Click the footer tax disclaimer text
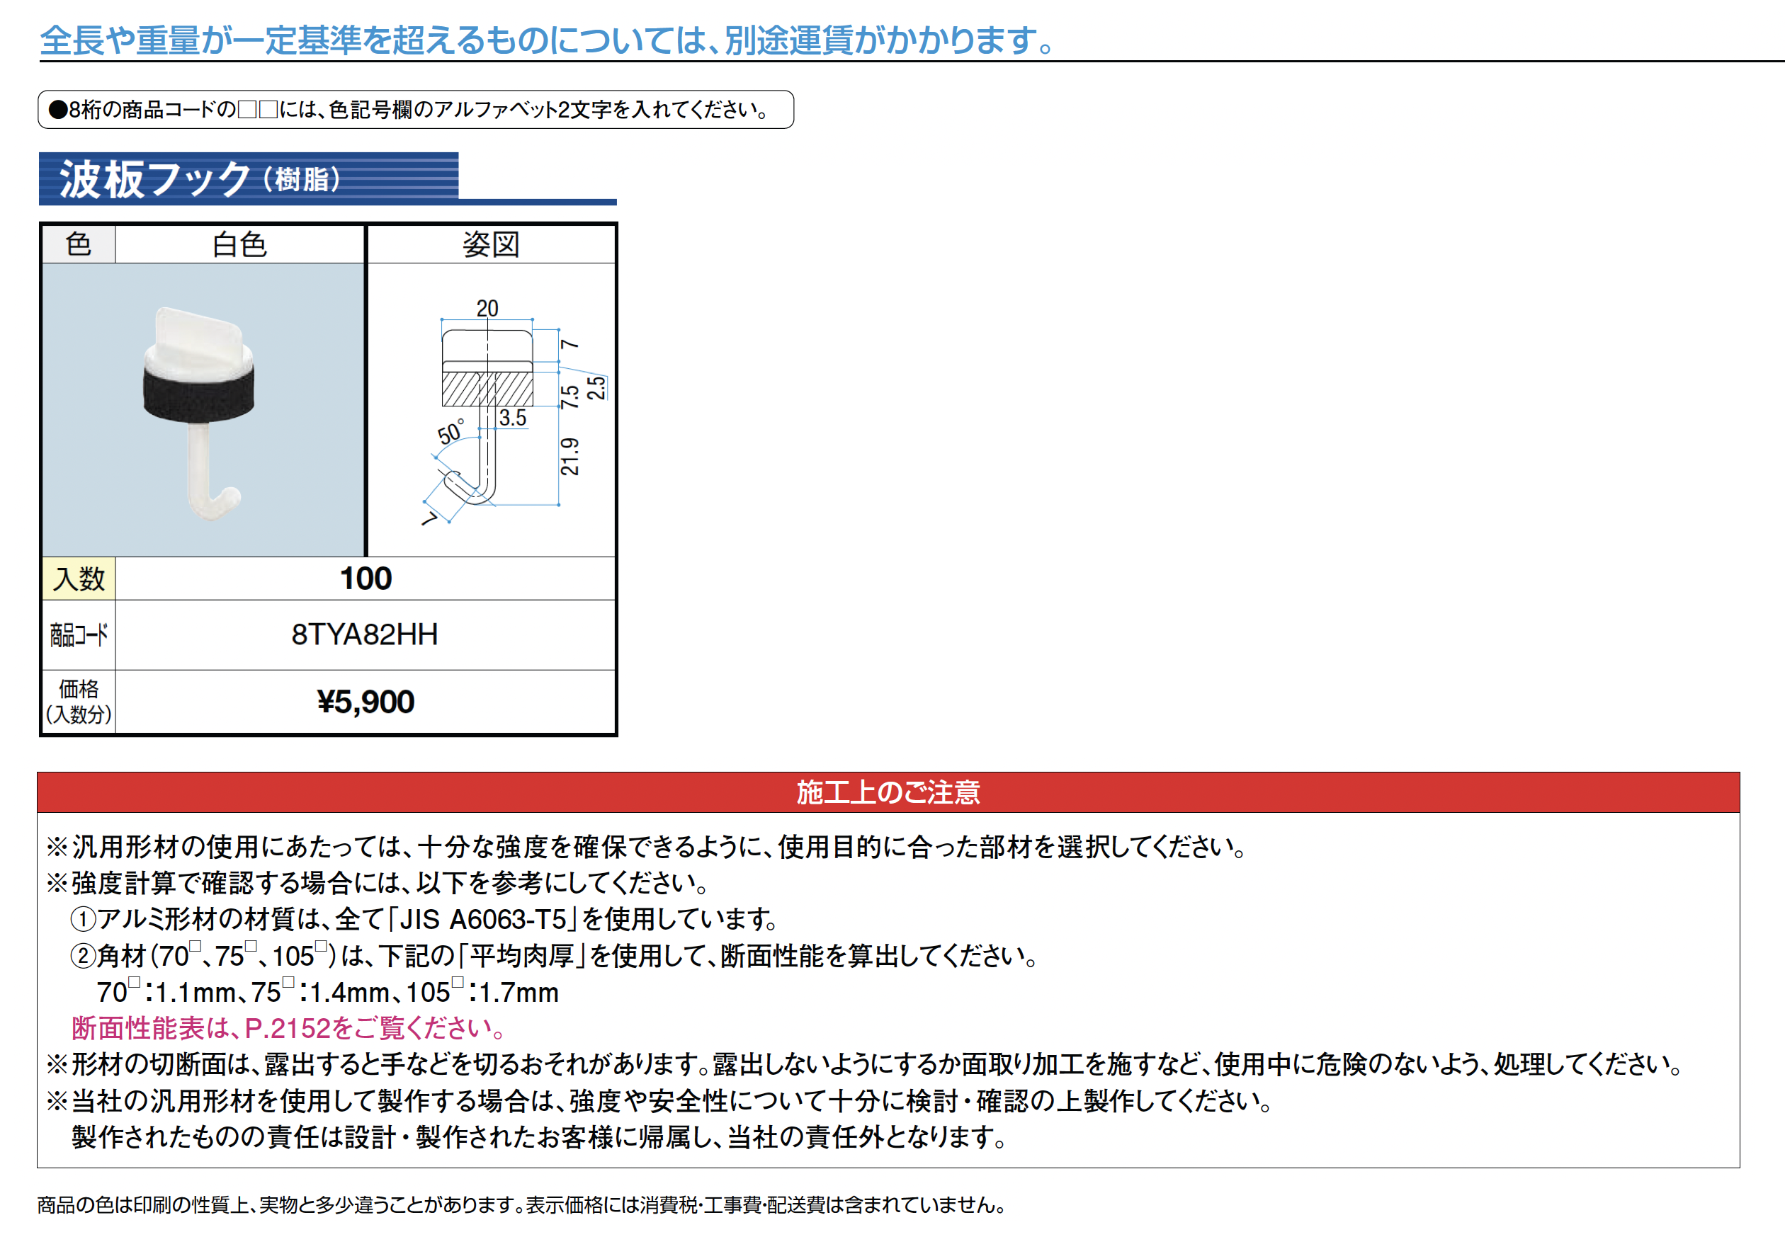Viewport: 1785px width, 1249px height. [521, 1204]
